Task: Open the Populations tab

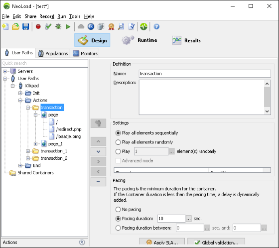Action: (53, 53)
